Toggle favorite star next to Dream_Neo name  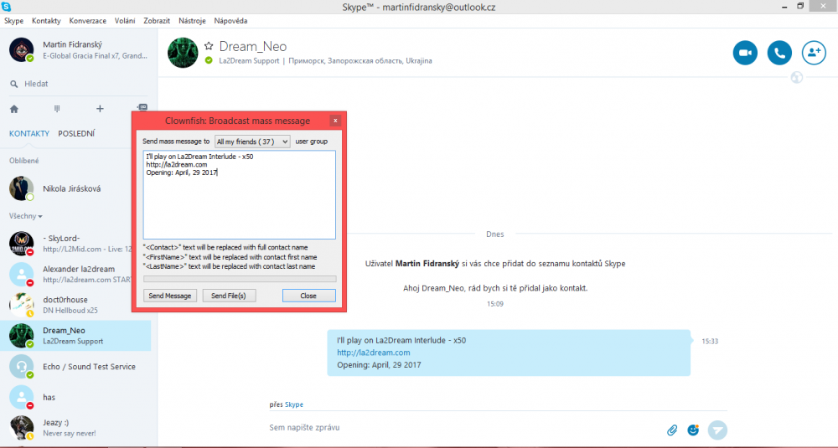click(209, 47)
